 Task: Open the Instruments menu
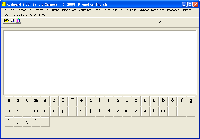coord(36,10)
